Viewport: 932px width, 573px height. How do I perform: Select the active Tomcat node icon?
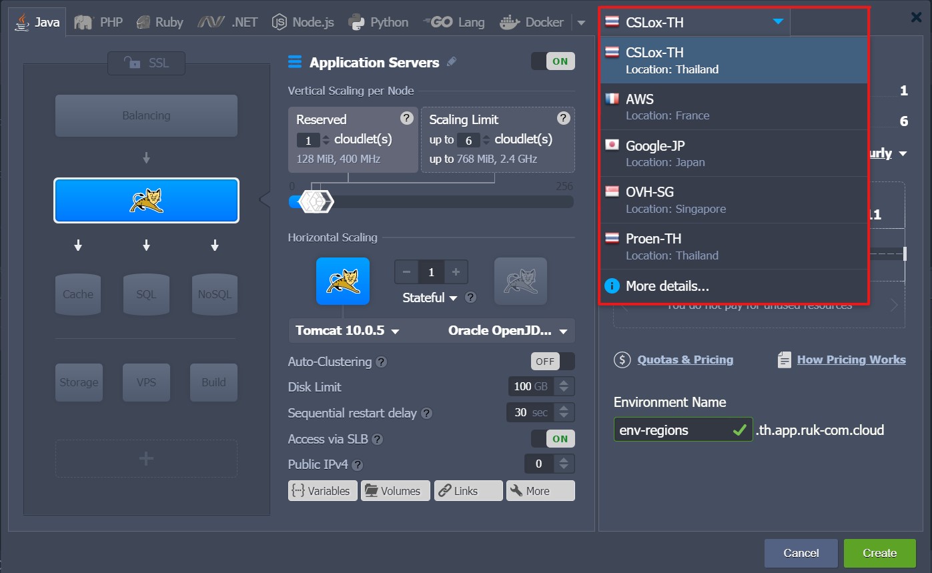[x=343, y=281]
